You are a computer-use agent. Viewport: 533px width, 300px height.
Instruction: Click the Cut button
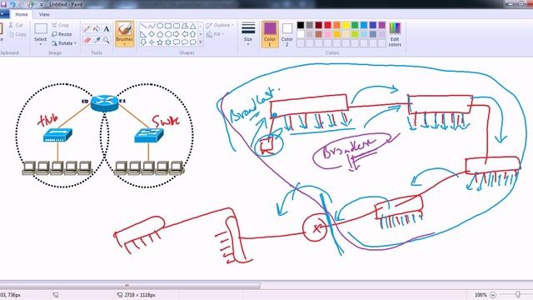(16, 25)
